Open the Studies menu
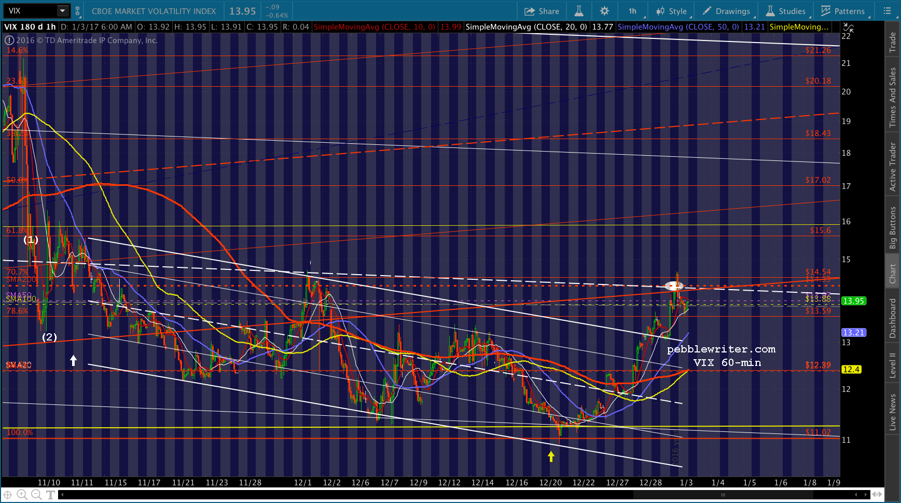 [x=786, y=11]
